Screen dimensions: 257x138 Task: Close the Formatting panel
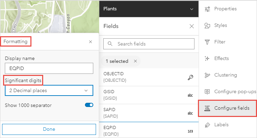click(x=91, y=41)
